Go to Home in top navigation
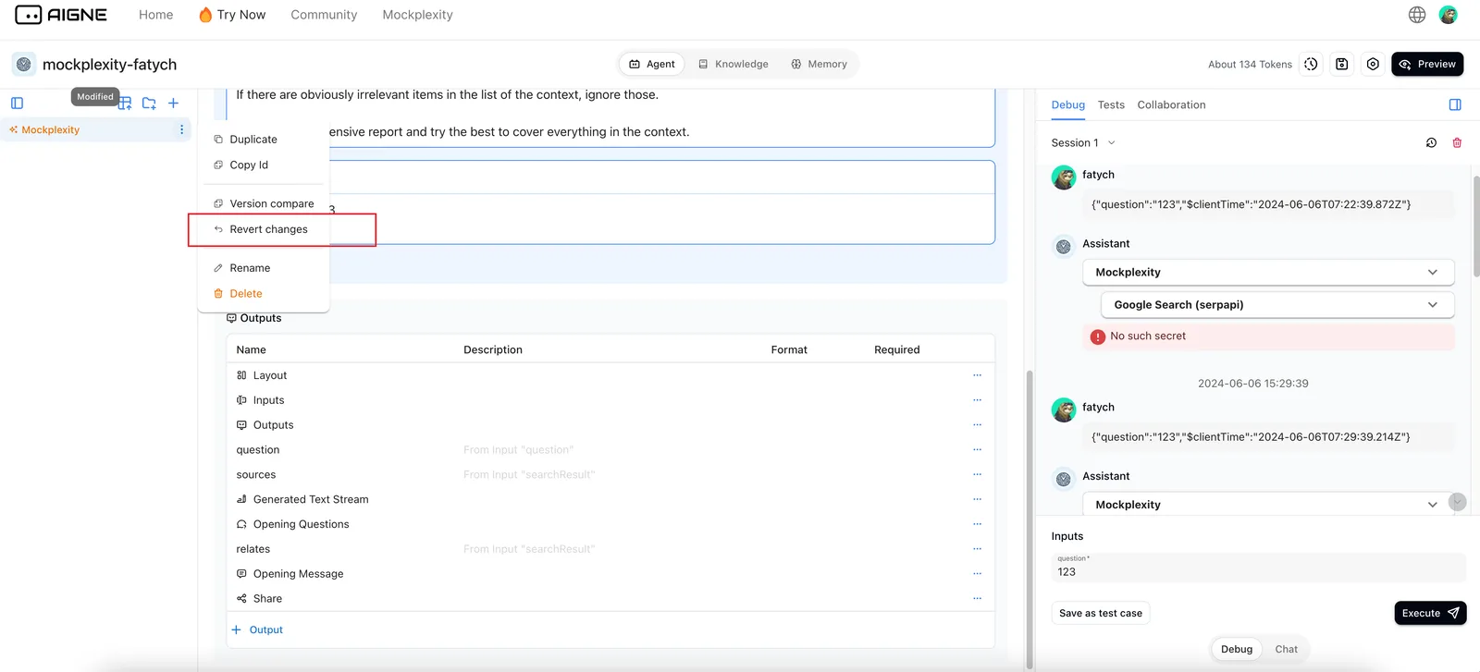The width and height of the screenshot is (1480, 672). point(155,15)
